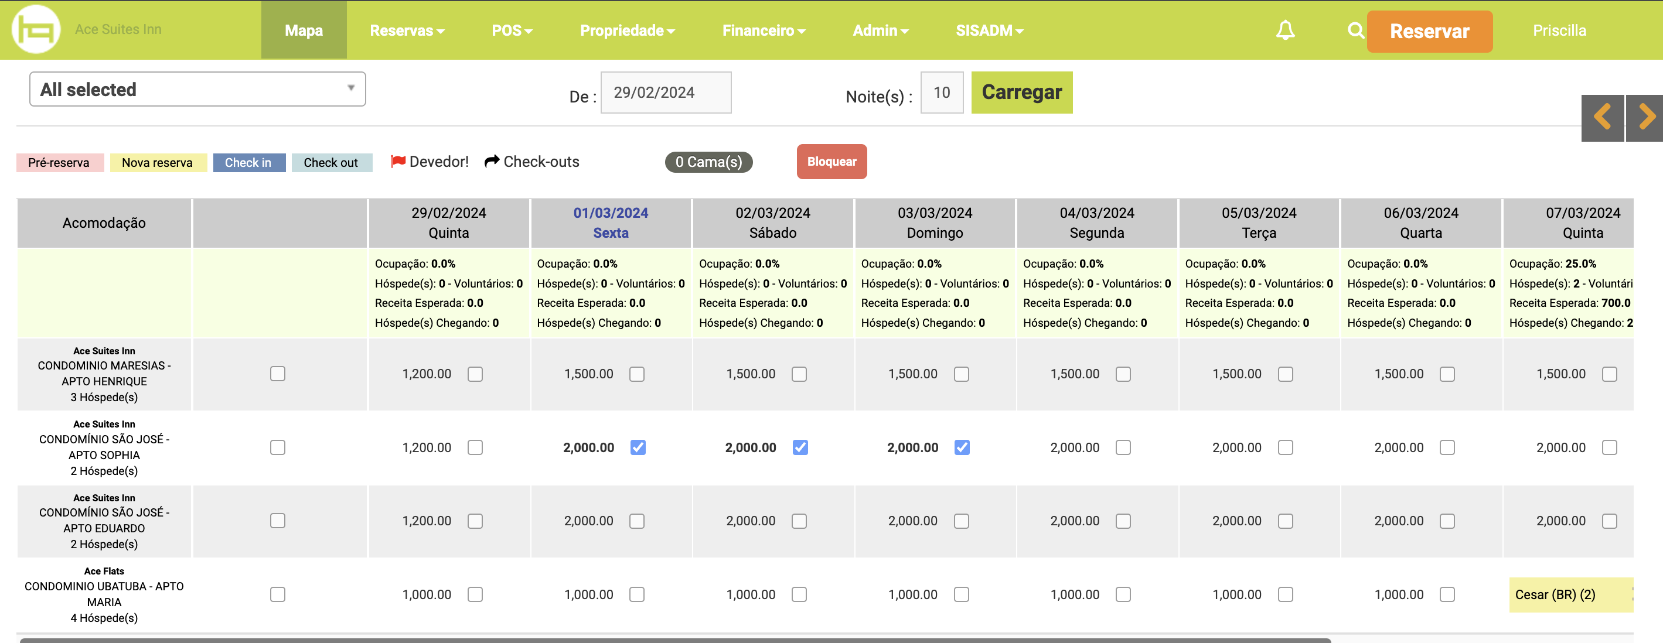Click CONDOMINIO MARESIAS - APTO HENRIQUE name

pos(104,374)
